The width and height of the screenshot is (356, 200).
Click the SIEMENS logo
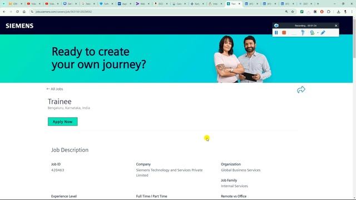coord(19,26)
